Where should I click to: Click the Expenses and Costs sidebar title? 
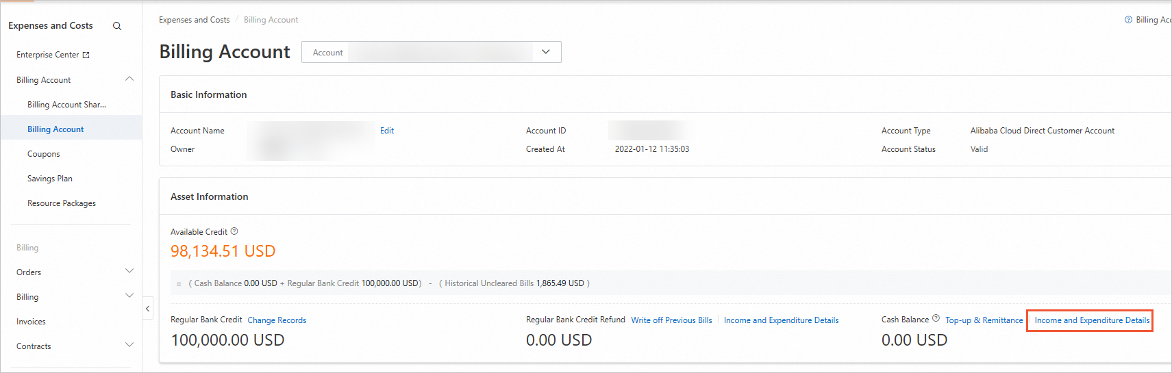pos(51,26)
